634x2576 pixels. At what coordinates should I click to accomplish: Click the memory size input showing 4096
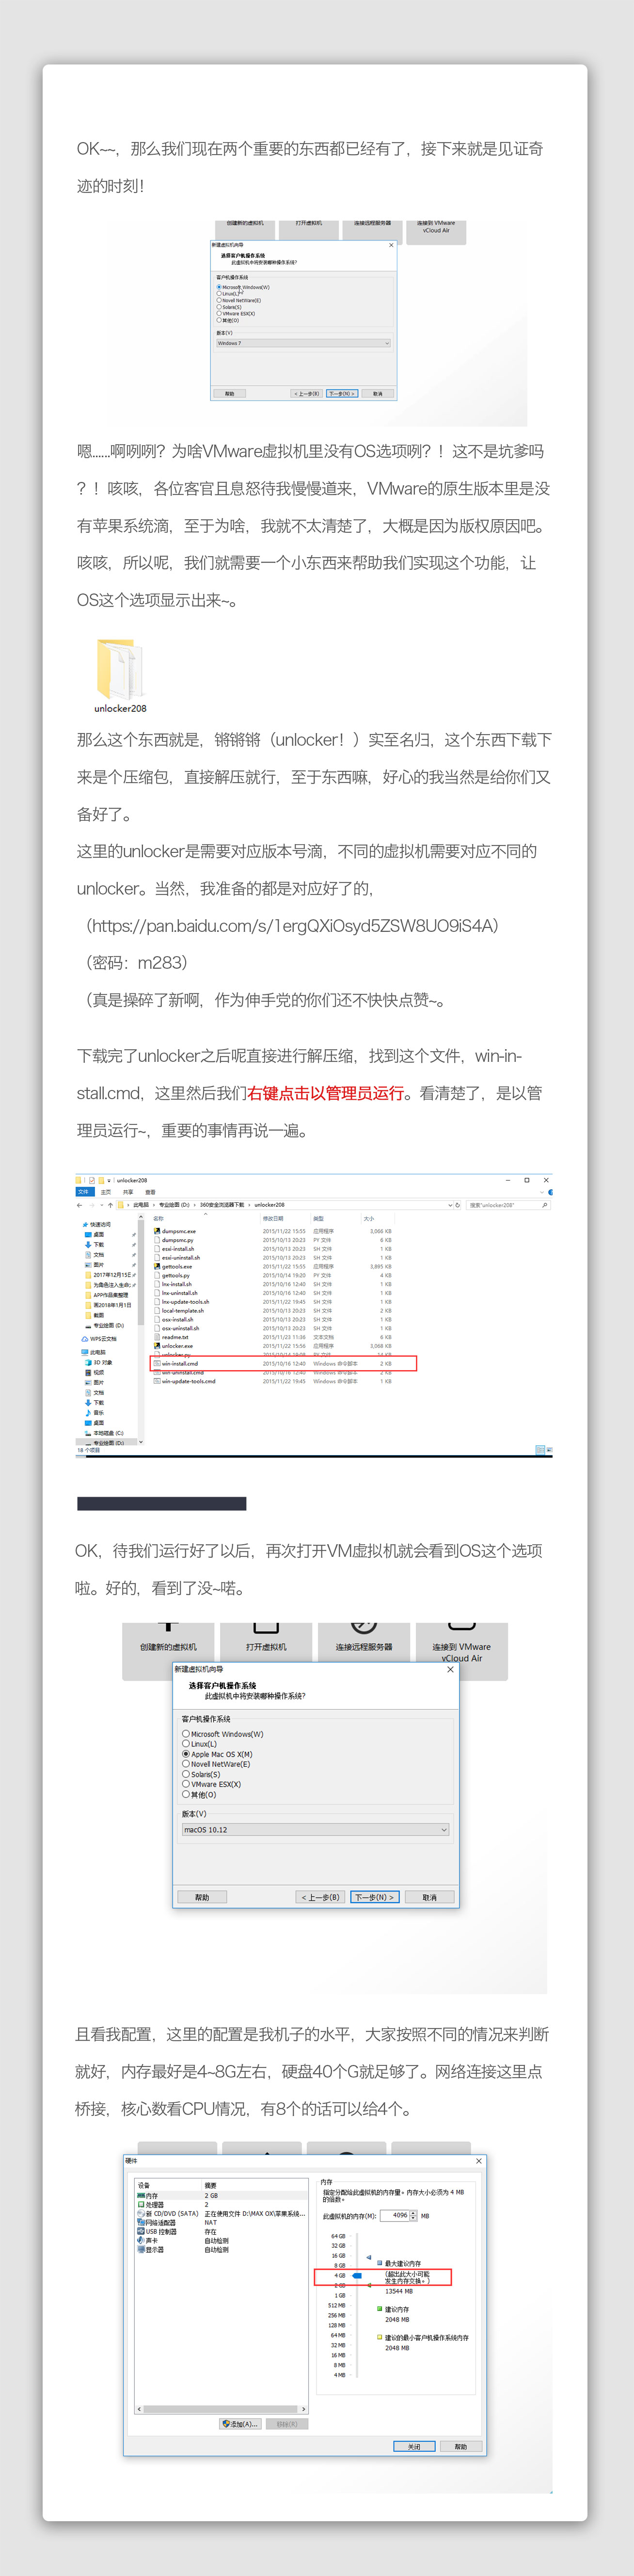(x=395, y=2215)
